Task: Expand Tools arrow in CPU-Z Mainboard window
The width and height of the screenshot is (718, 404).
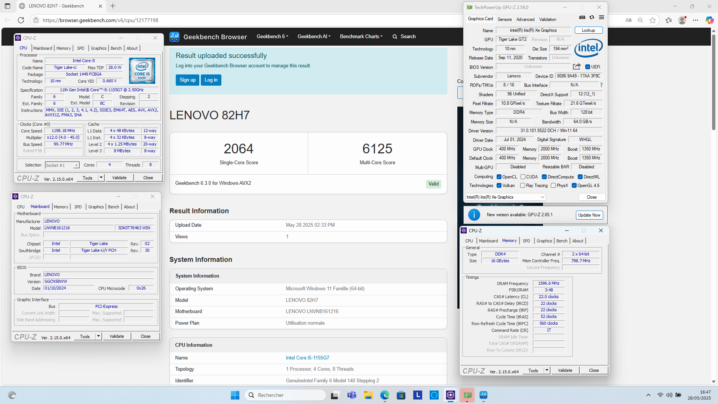Action: (x=98, y=336)
